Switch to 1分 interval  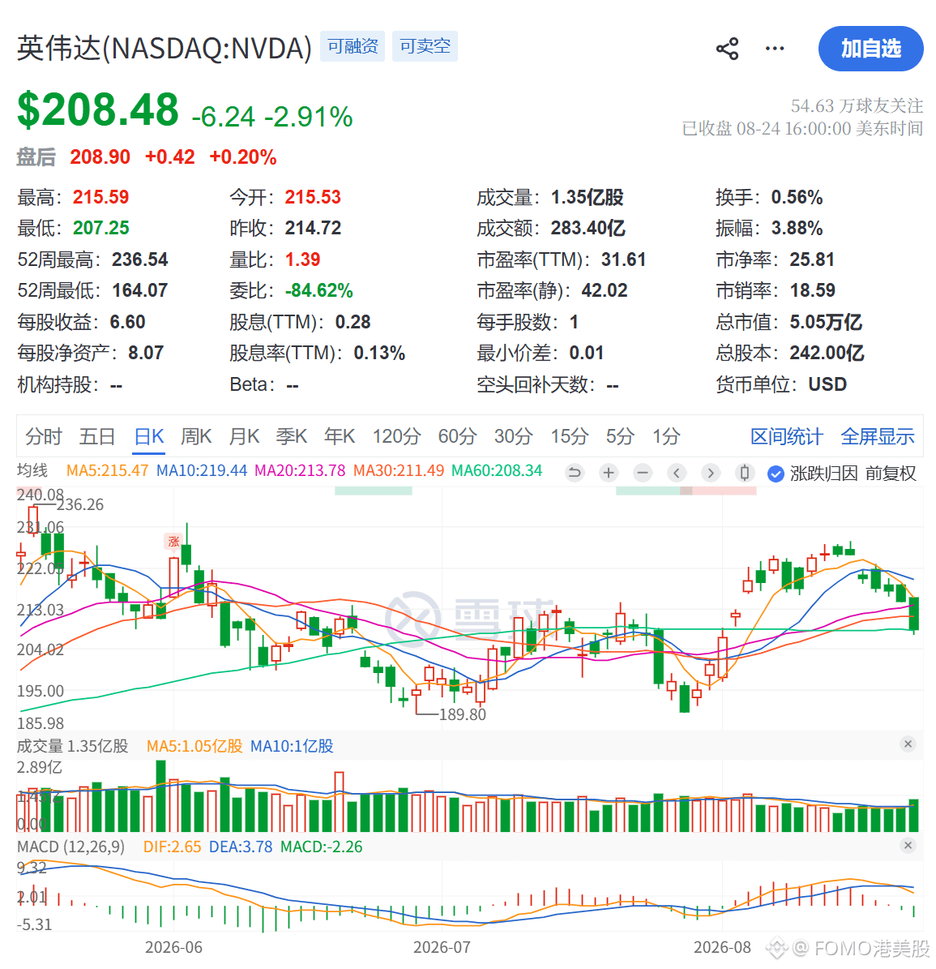pyautogui.click(x=666, y=436)
